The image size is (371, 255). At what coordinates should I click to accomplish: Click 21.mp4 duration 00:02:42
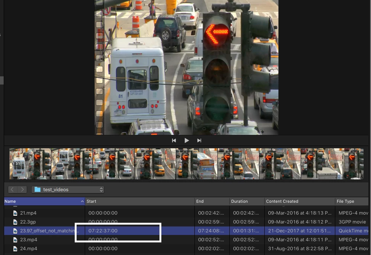click(x=246, y=213)
